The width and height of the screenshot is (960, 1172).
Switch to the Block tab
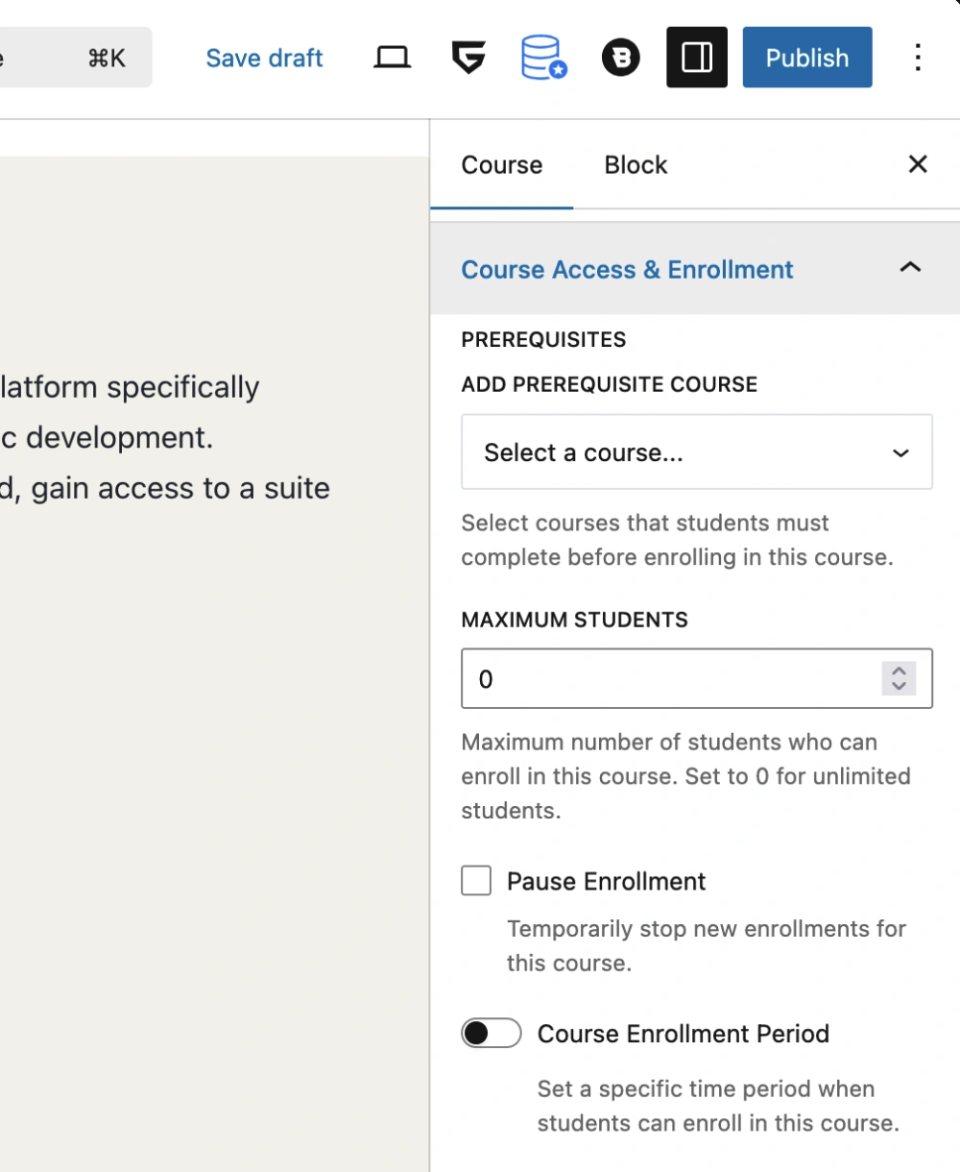pyautogui.click(x=636, y=164)
